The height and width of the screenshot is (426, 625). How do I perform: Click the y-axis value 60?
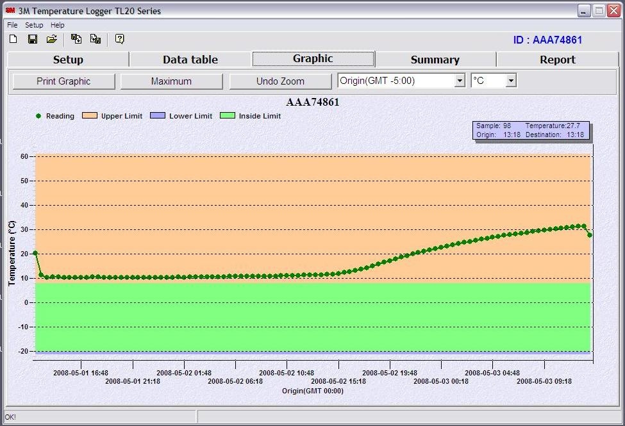[x=24, y=156]
